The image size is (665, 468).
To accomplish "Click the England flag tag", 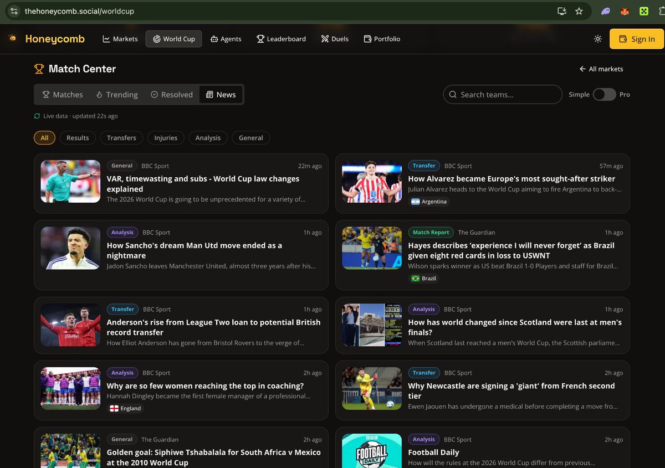I will pos(125,408).
